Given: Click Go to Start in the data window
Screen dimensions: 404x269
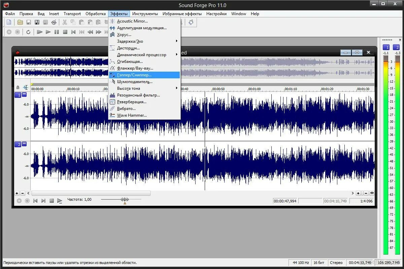Looking at the screenshot, I should 35,201.
